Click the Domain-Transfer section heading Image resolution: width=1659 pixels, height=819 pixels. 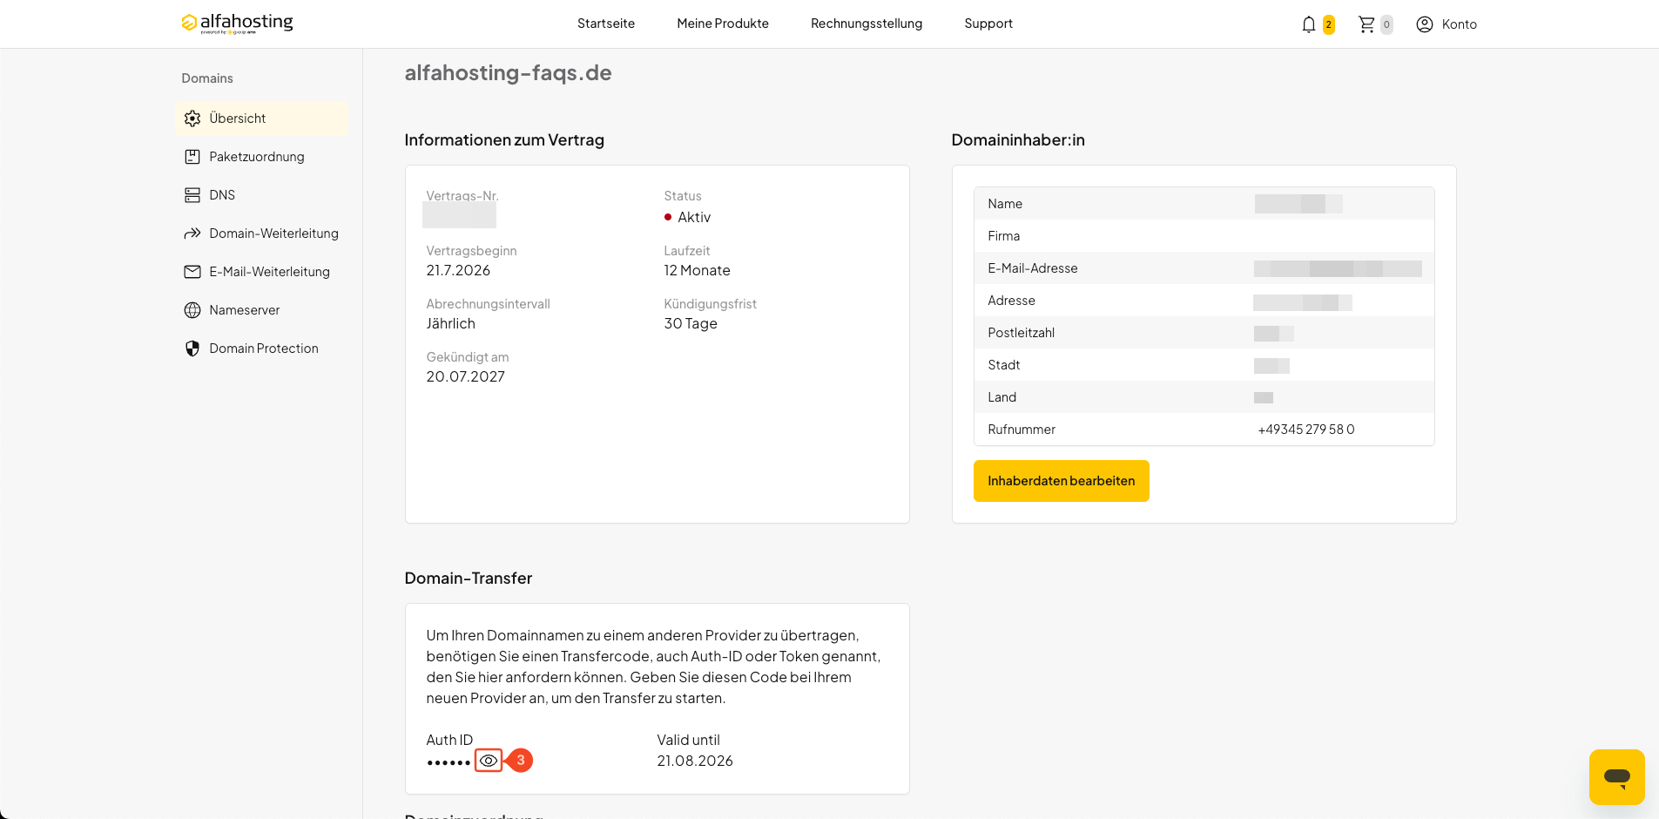tap(468, 578)
